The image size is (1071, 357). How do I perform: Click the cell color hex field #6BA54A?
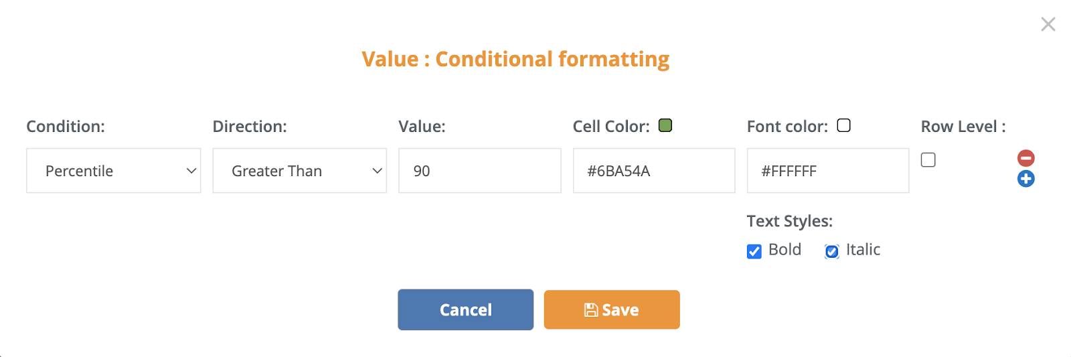(x=654, y=171)
